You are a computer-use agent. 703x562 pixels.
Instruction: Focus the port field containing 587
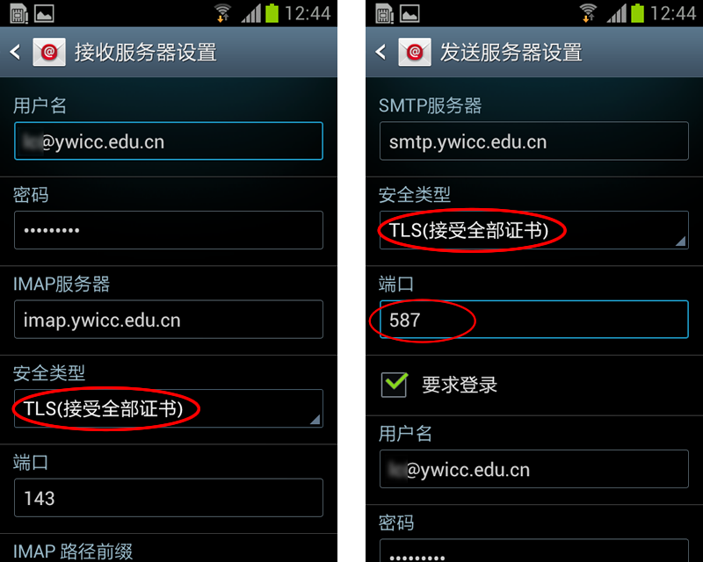click(534, 319)
